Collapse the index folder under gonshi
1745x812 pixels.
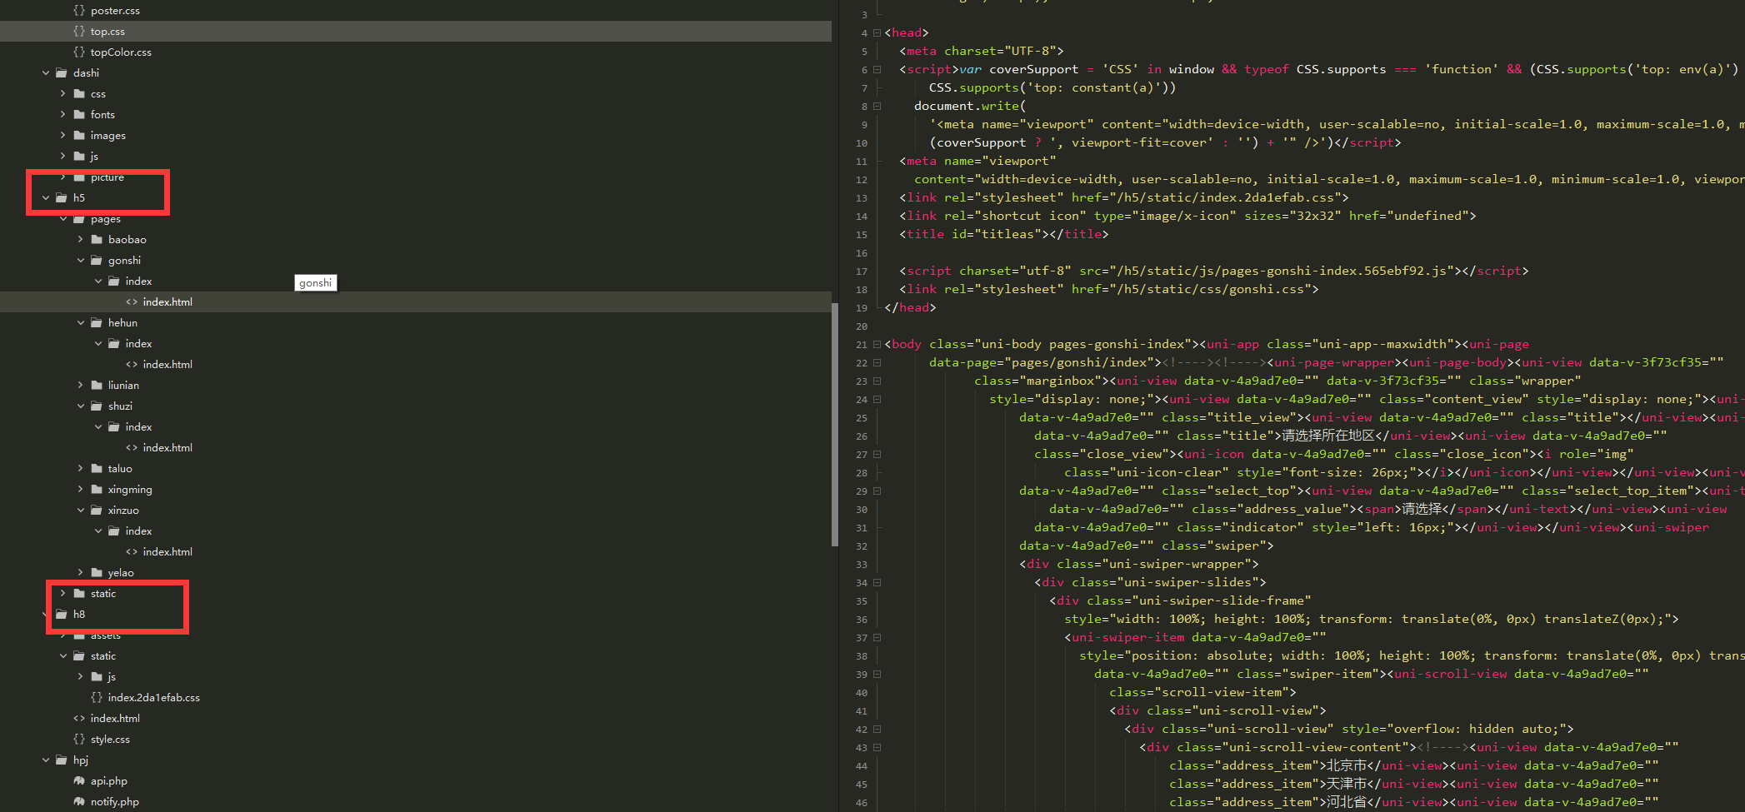point(97,281)
